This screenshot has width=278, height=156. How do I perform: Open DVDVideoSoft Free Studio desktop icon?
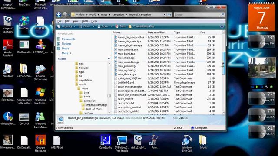(122, 143)
